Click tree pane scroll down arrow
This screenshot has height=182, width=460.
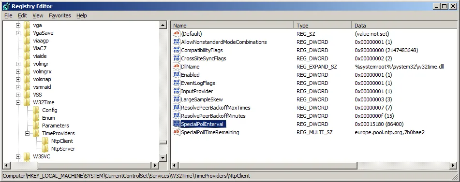[x=163, y=158]
